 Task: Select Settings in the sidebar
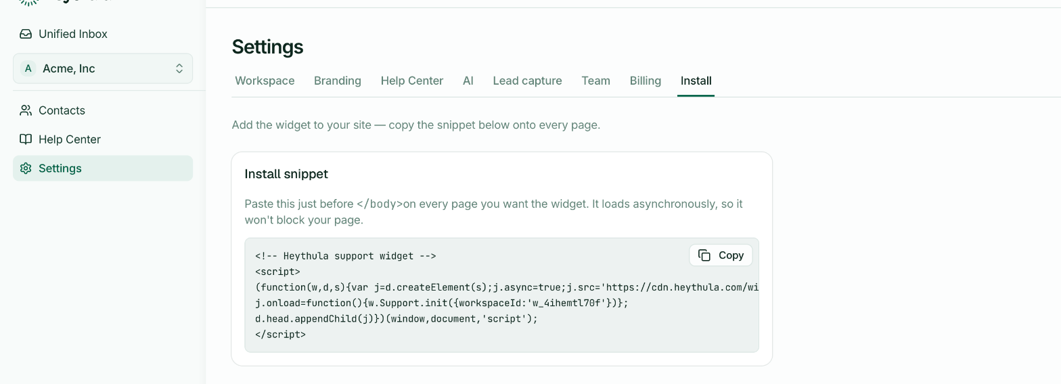click(x=103, y=169)
